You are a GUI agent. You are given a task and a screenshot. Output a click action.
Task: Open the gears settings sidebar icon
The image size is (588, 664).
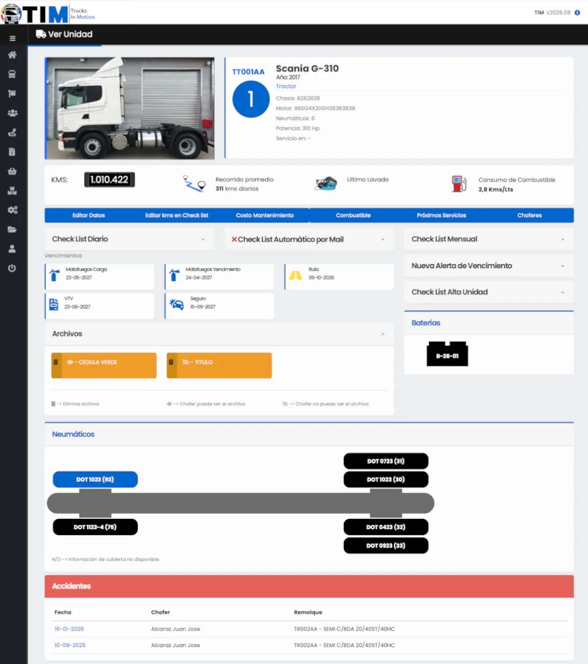tap(13, 210)
